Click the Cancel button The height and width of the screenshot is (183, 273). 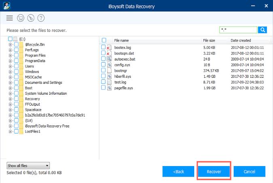[249, 172]
